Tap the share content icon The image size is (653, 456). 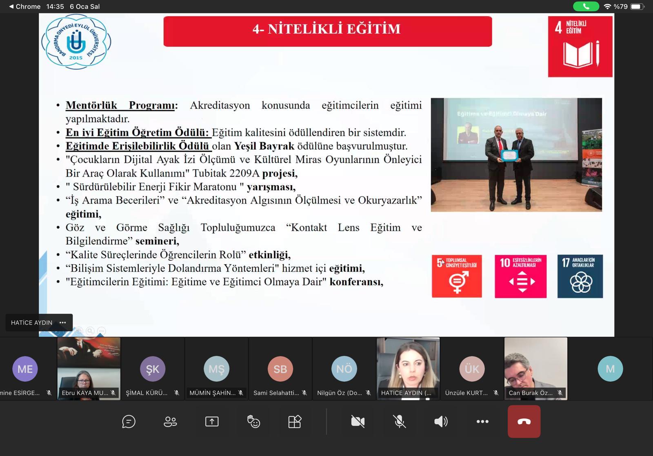click(x=212, y=421)
